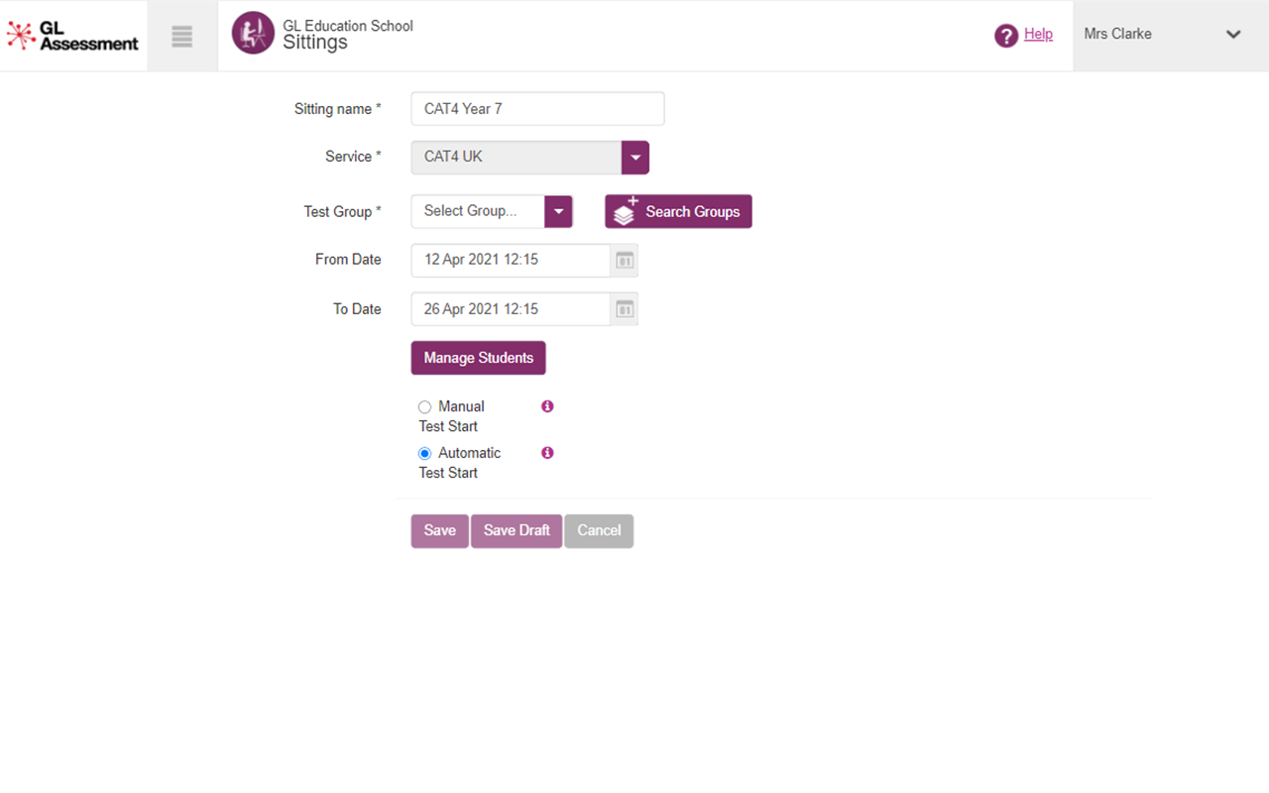Viewport: 1269px width, 793px height.
Task: Expand the Test Group dropdown
Action: point(558,211)
